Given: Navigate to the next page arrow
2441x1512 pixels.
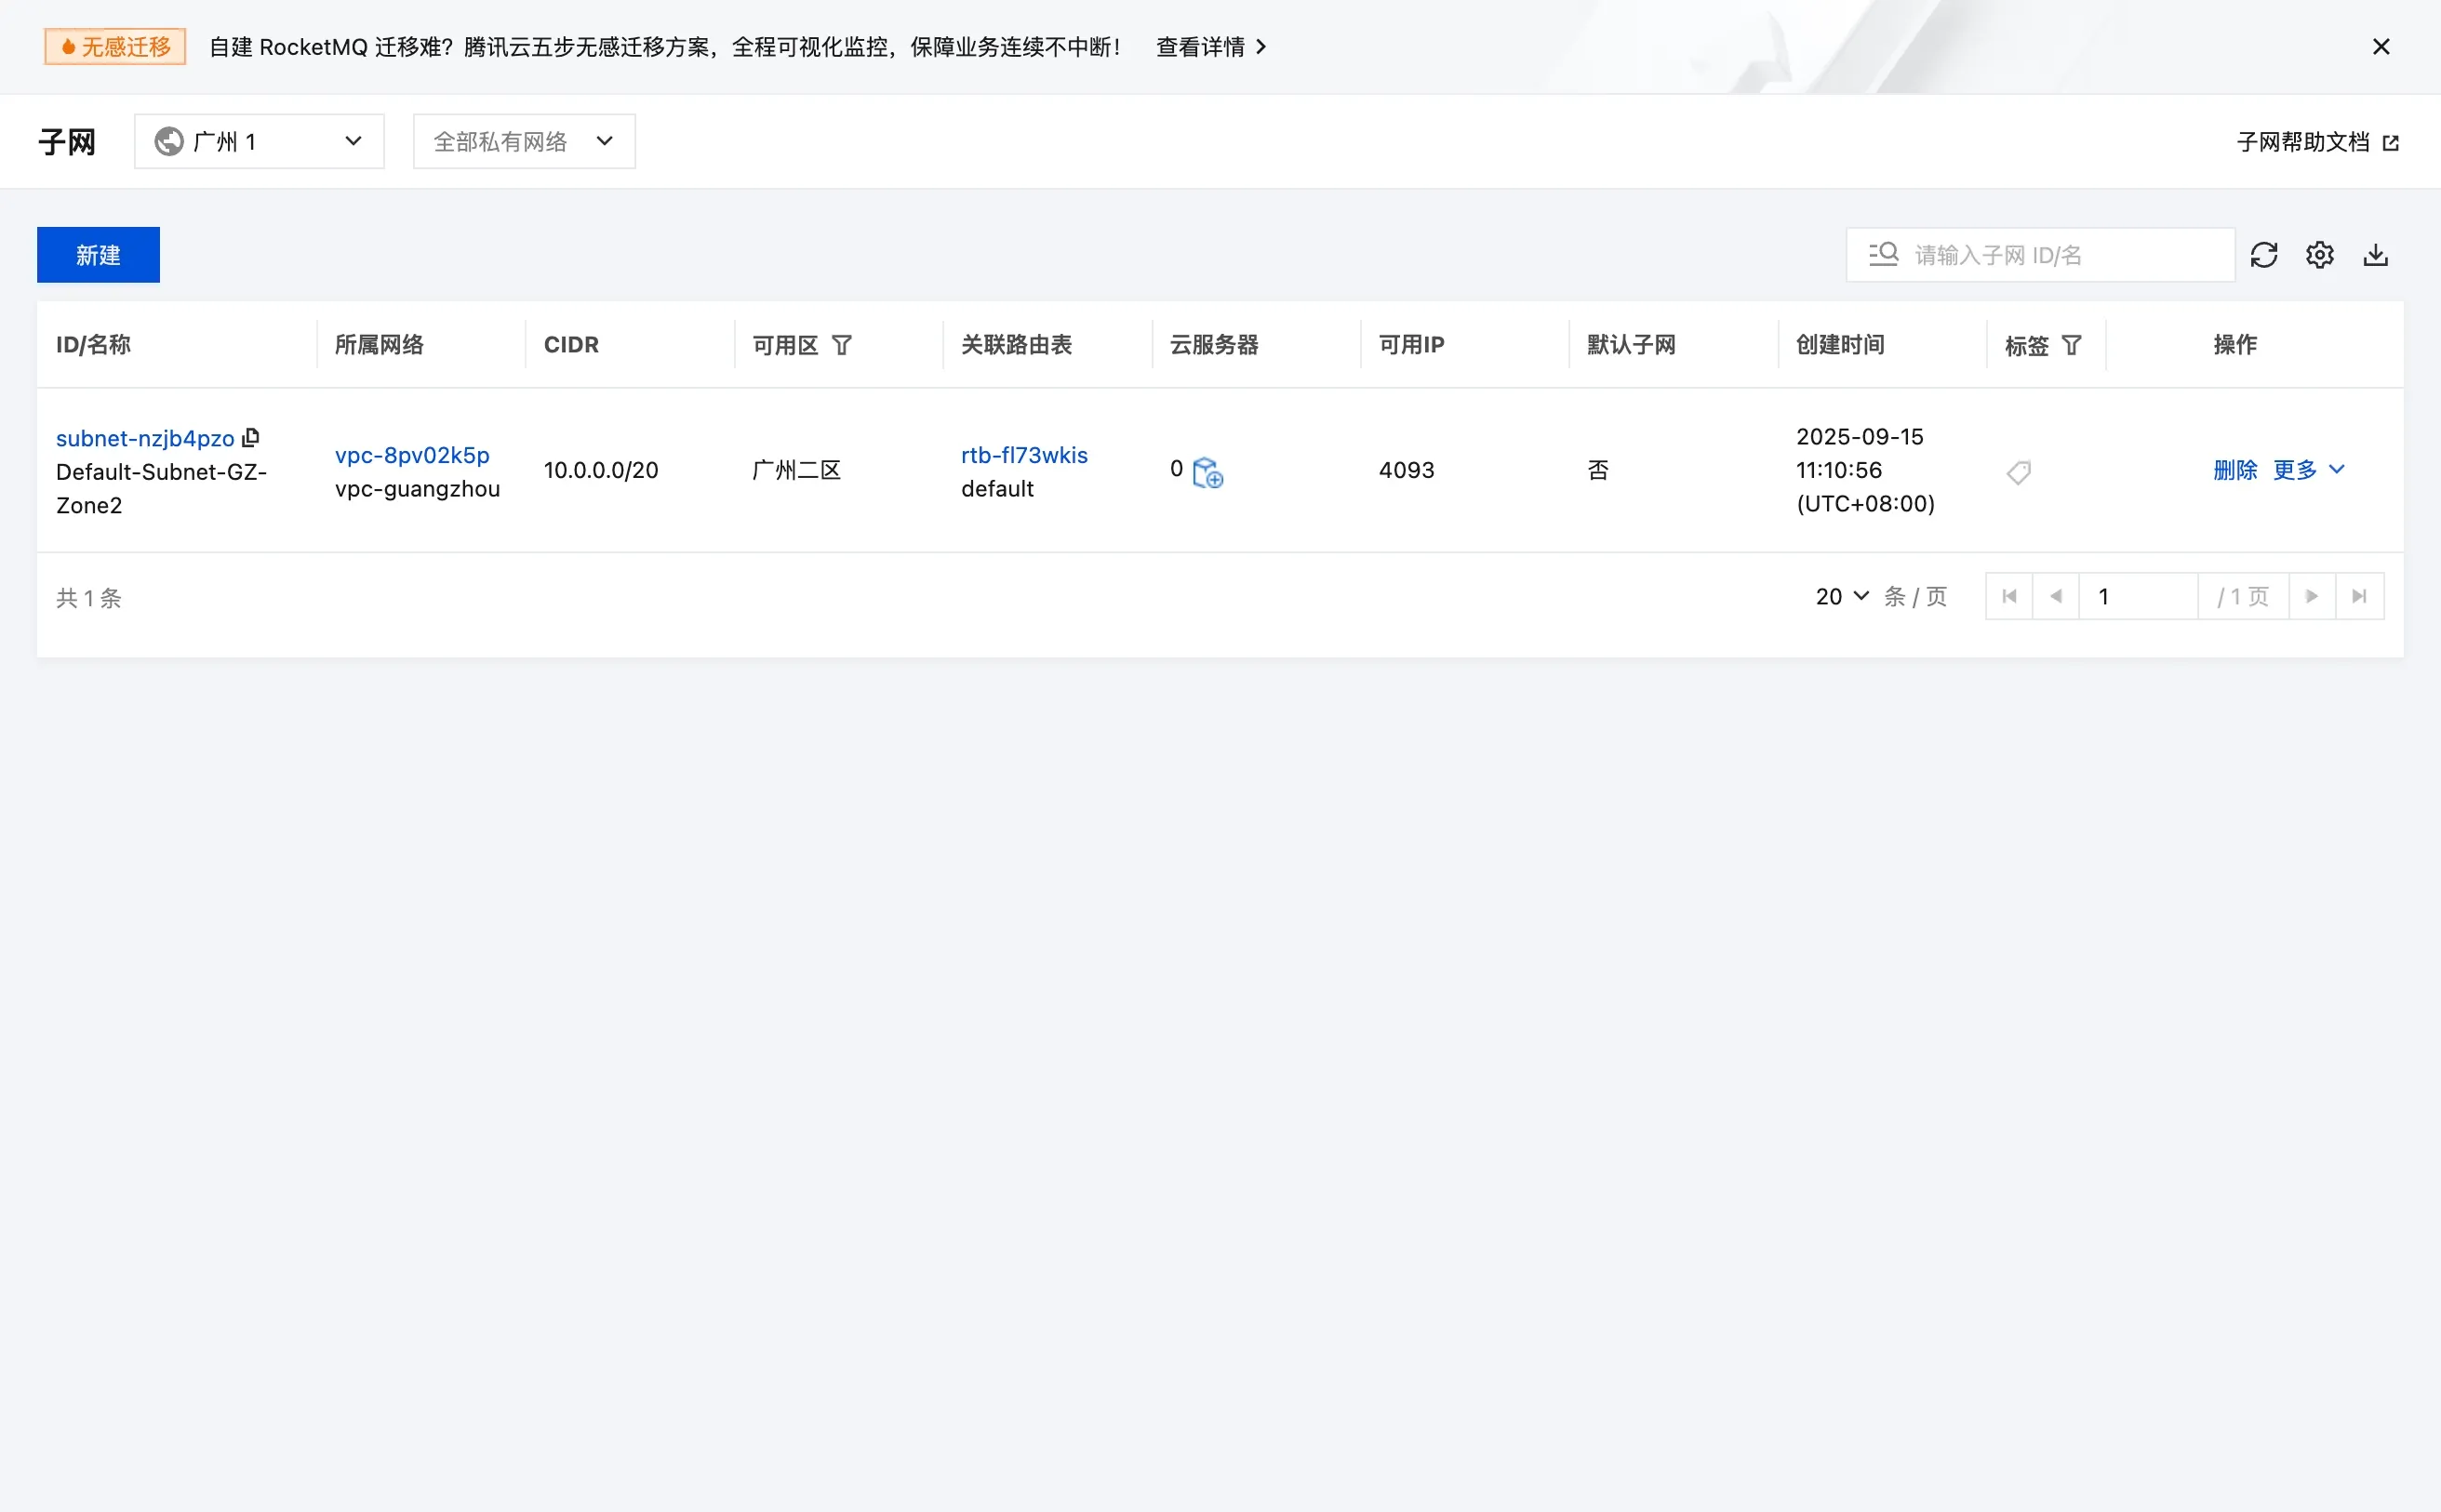Looking at the screenshot, I should click(x=2312, y=595).
